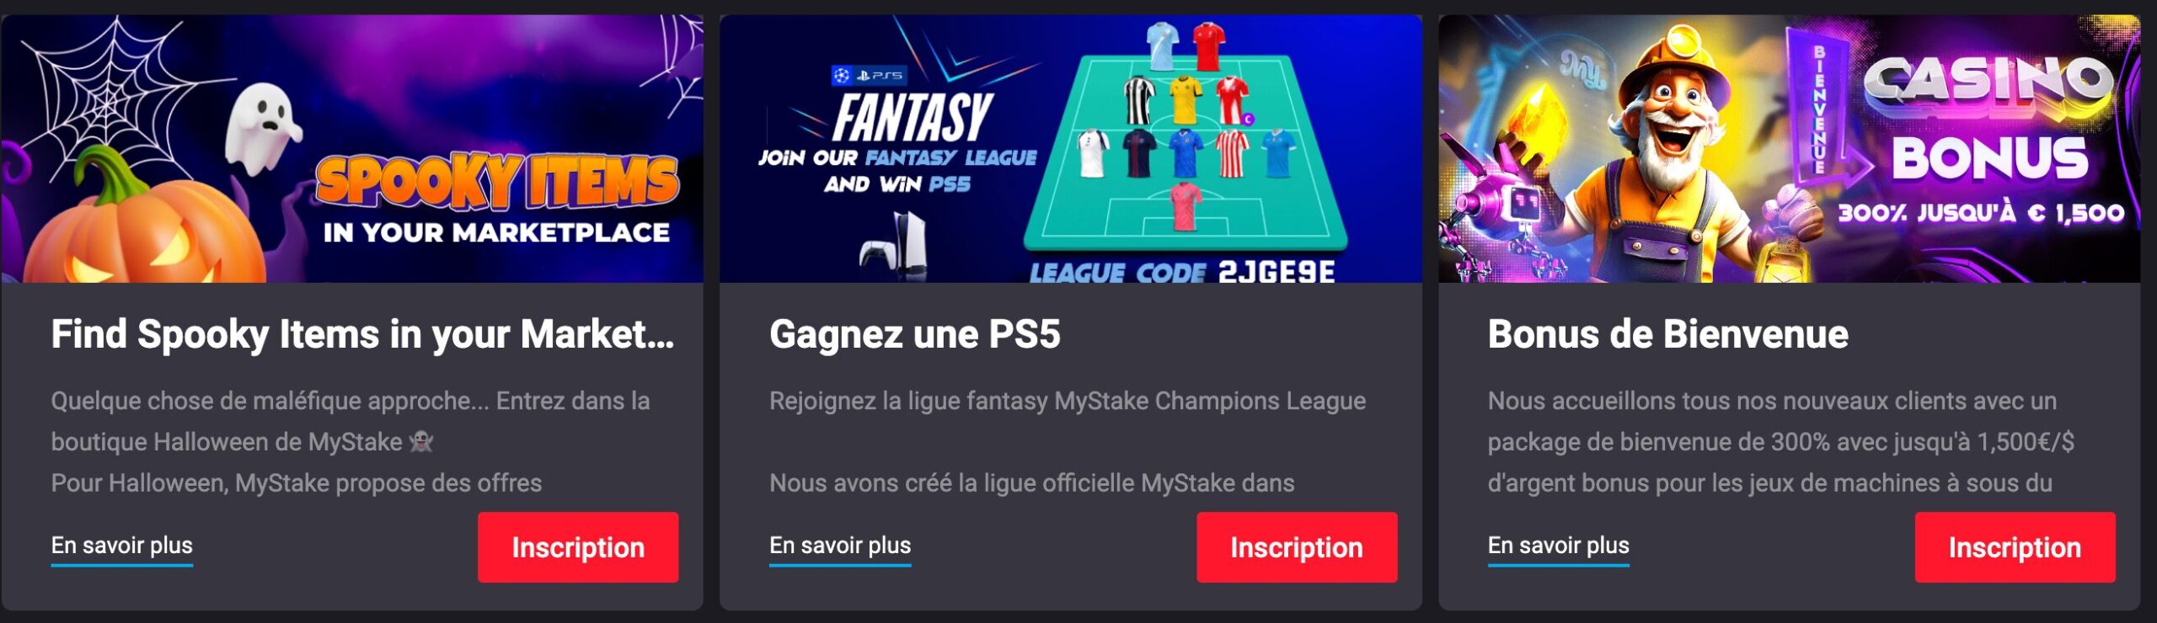Click the vertical Bienvenue arrow sign
The height and width of the screenshot is (623, 2157).
1824,109
